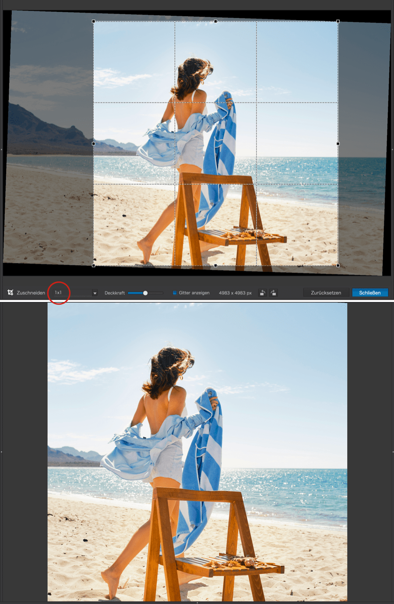
Task: Click the bottom-left crop corner handle
Action: 94,265
